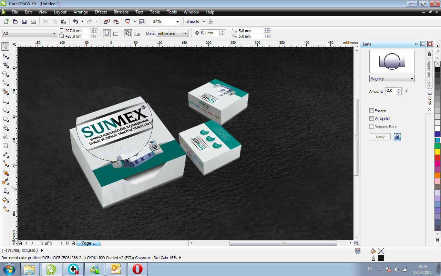Open the Arrange menu
This screenshot has height=276, width=441.
pos(80,12)
